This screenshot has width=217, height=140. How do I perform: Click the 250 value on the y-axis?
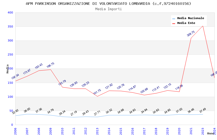pos(10,55)
